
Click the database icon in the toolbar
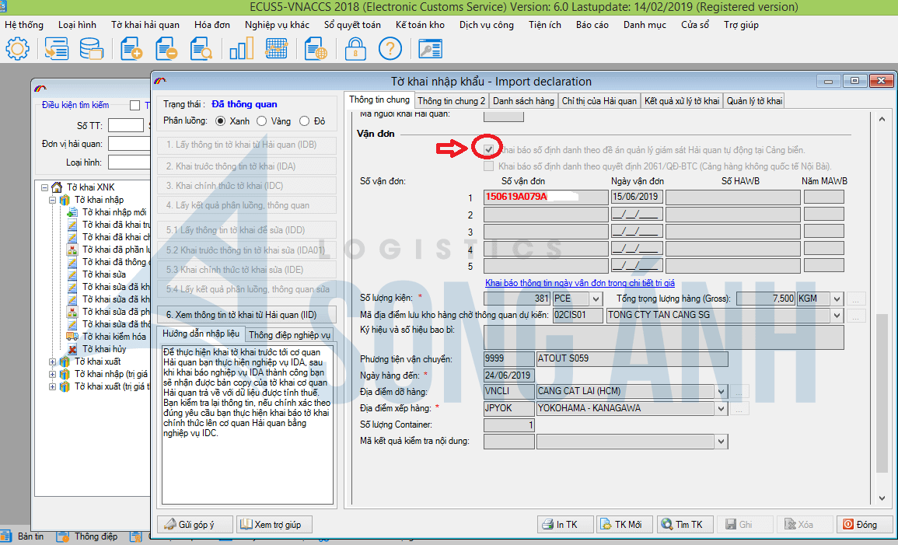(90, 50)
